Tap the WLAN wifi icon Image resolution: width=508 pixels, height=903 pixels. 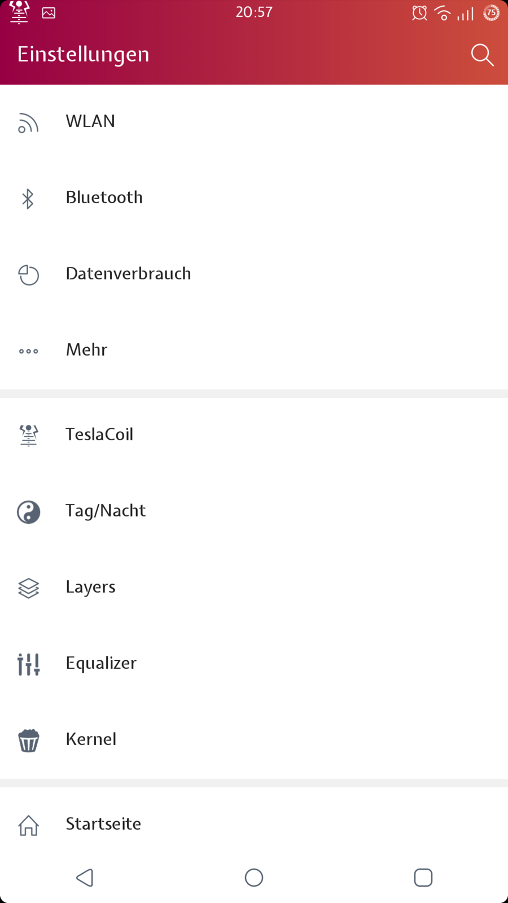pyautogui.click(x=28, y=122)
